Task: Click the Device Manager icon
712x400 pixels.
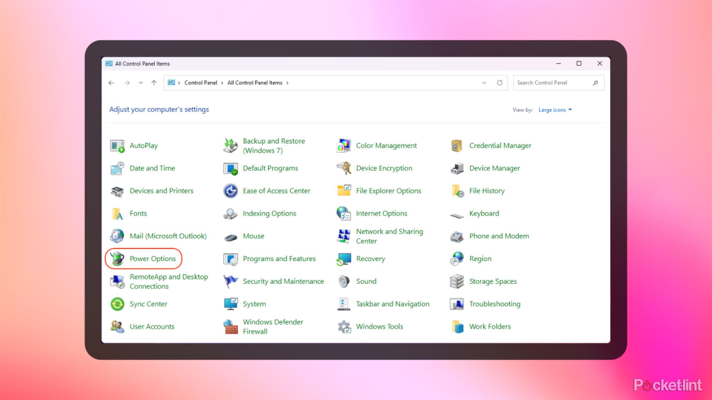Action: point(457,168)
